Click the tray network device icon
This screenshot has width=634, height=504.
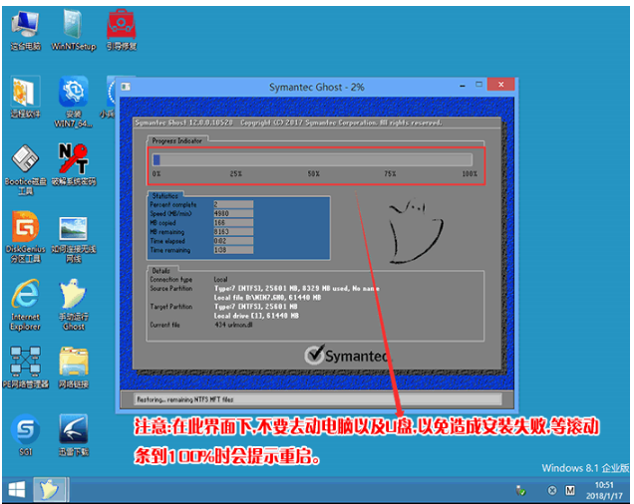520,490
